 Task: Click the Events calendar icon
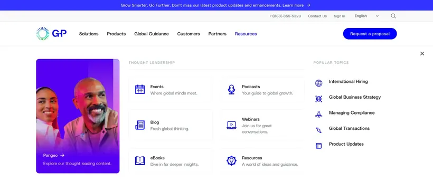[140, 90]
